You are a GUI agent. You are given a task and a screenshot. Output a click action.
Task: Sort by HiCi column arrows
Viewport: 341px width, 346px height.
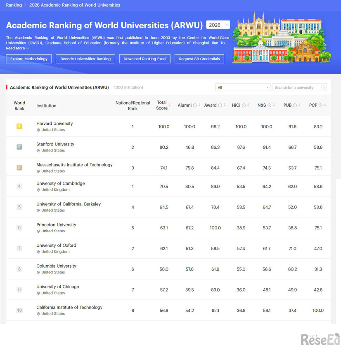point(248,105)
